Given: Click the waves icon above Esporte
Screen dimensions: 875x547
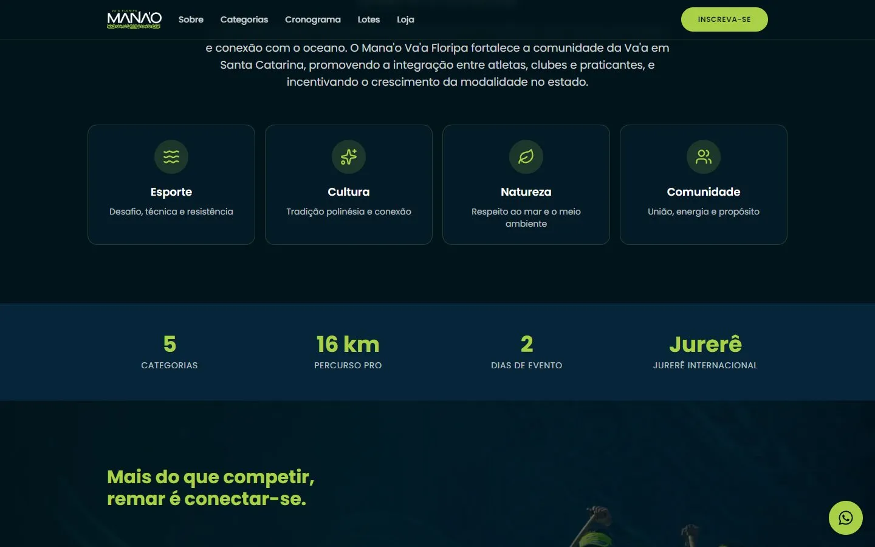Looking at the screenshot, I should [171, 157].
